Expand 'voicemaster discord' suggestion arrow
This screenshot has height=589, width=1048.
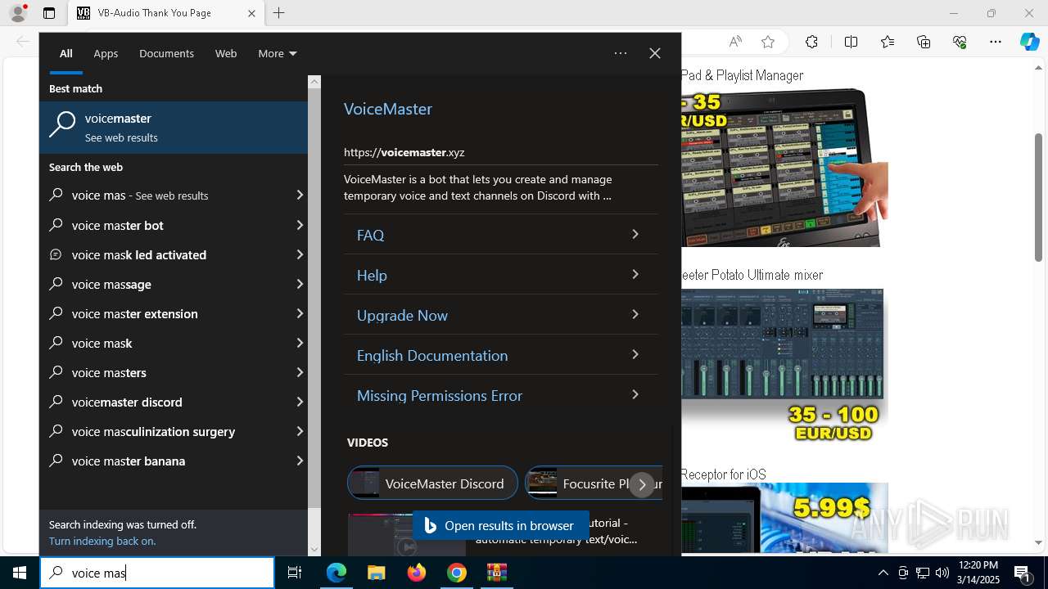[x=299, y=402]
